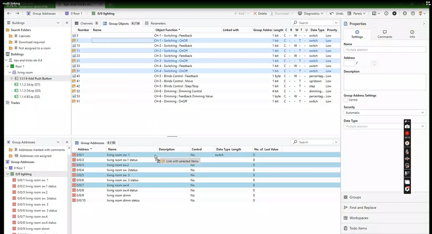Click the Name field in Properties

385,50
